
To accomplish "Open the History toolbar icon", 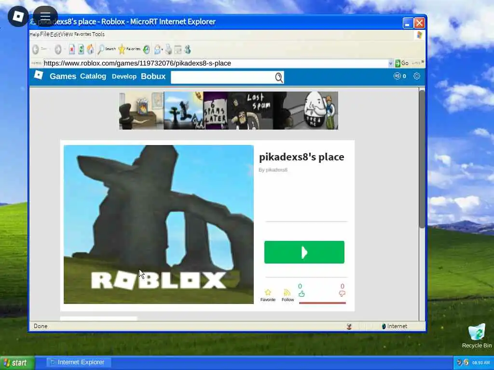I will coord(147,50).
